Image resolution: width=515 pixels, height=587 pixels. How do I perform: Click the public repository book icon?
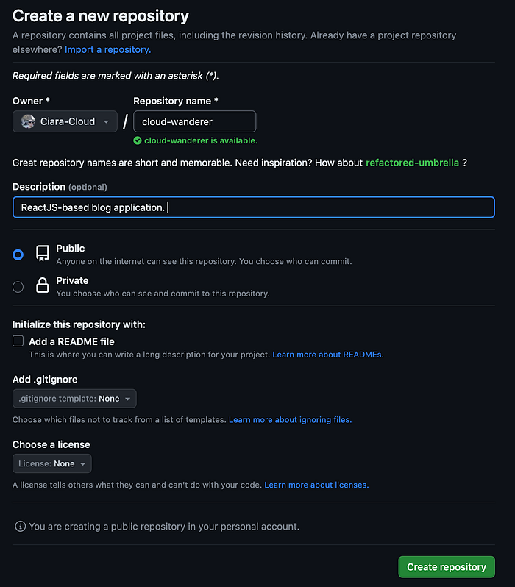tap(43, 254)
